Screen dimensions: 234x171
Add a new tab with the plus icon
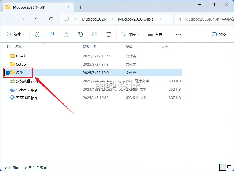pos(80,7)
